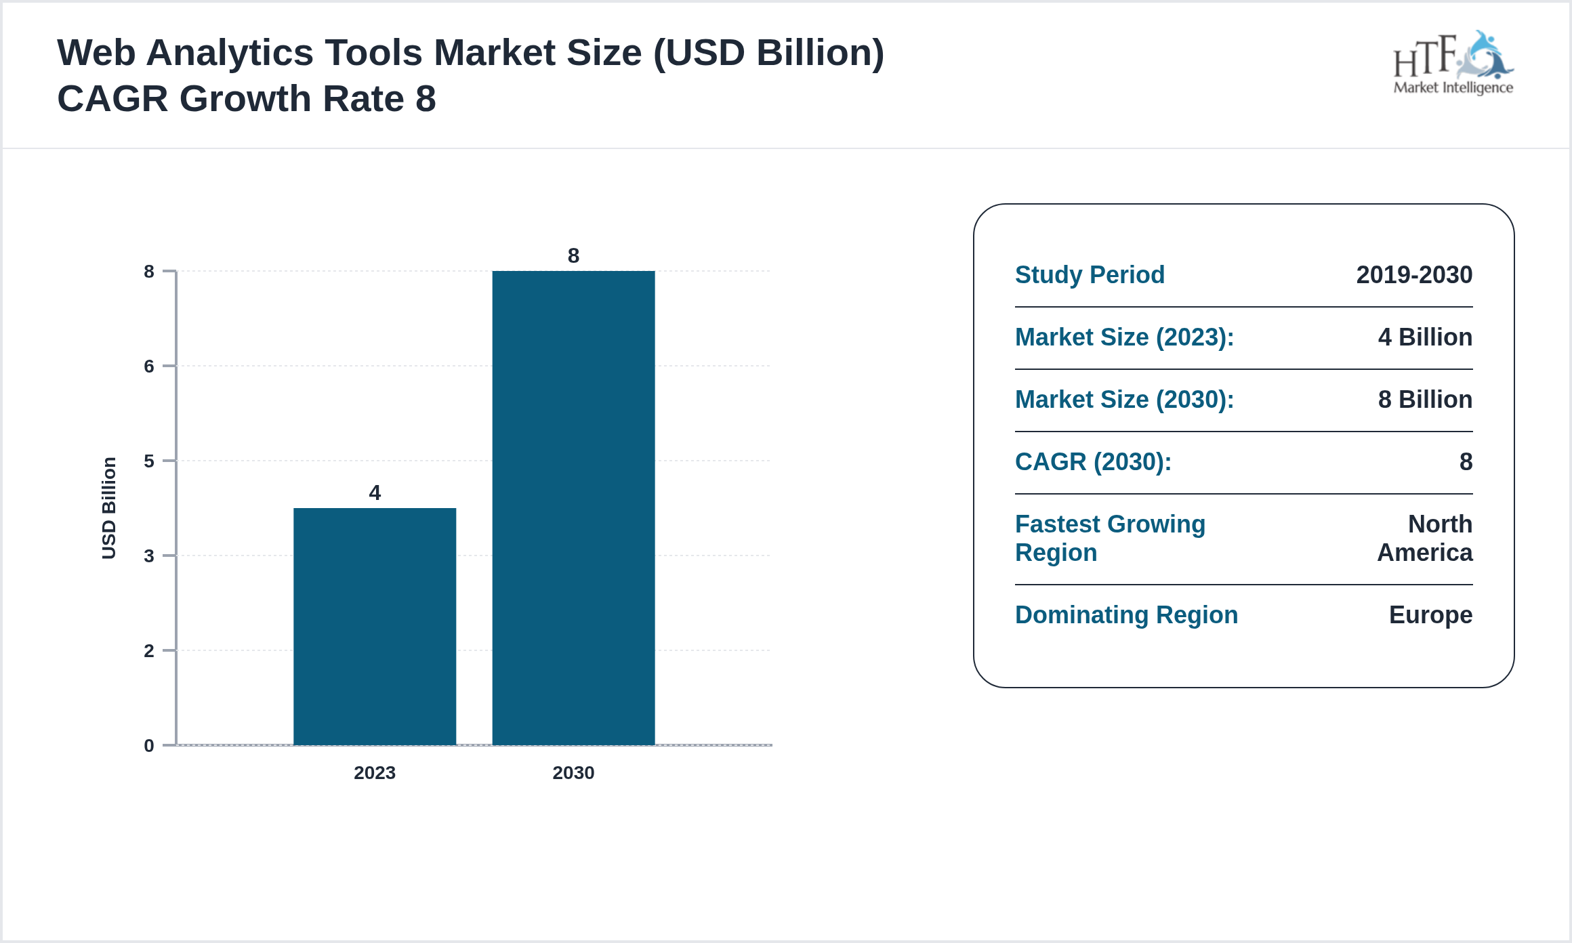This screenshot has height=943, width=1572.
Task: Click the Fastest Growing Region label
Action: click(1110, 538)
